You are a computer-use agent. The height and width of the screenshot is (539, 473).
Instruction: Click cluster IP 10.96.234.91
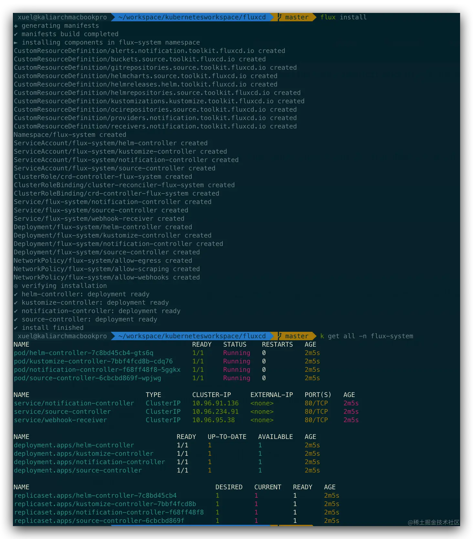(215, 412)
